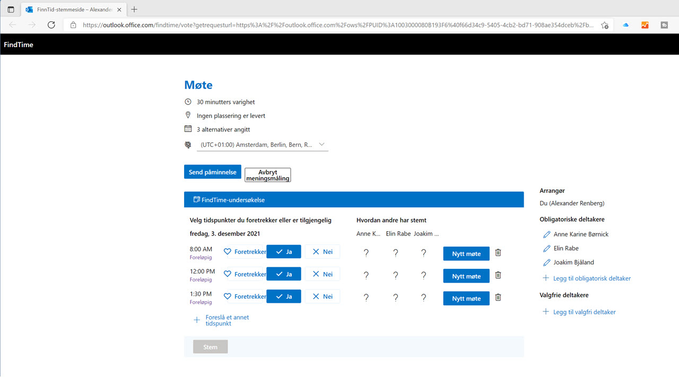The width and height of the screenshot is (679, 377).
Task: Delete the 1:30 PM time option
Action: point(498,297)
